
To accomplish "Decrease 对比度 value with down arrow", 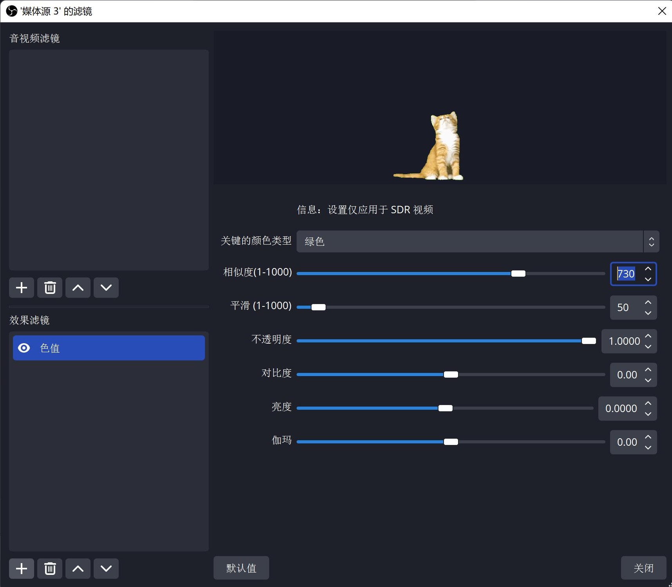I will 648,380.
